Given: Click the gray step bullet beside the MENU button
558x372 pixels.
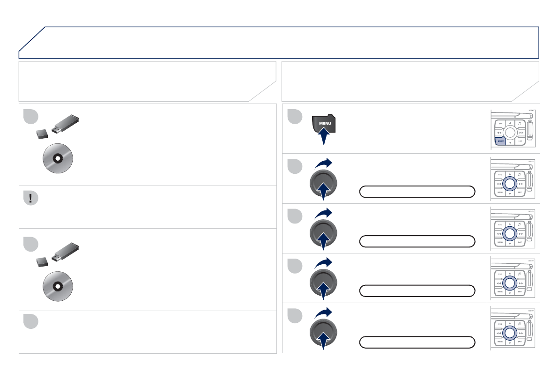Looking at the screenshot, I should 295,117.
